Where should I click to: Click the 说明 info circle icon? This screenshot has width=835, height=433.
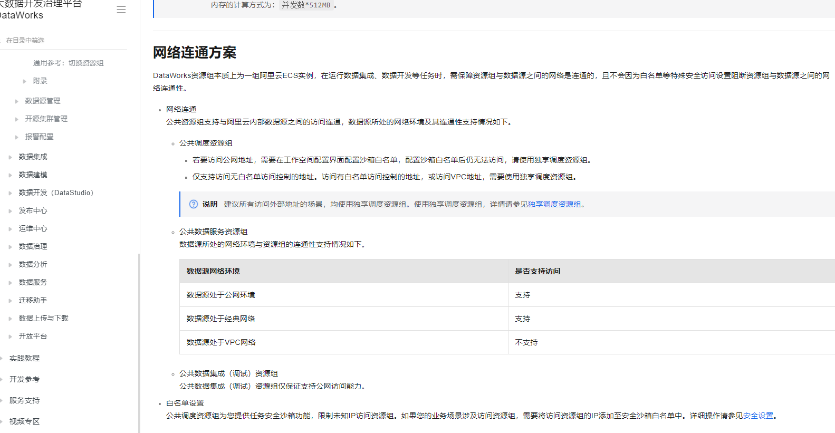coord(194,204)
